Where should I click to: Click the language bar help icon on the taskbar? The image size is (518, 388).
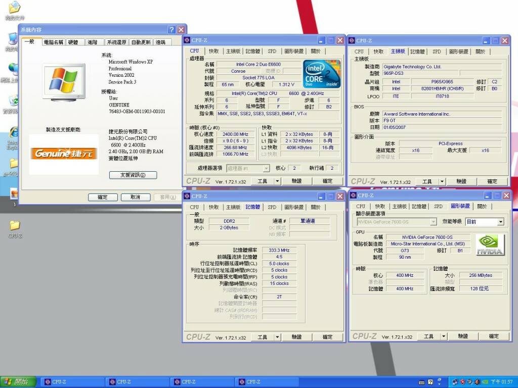430,382
